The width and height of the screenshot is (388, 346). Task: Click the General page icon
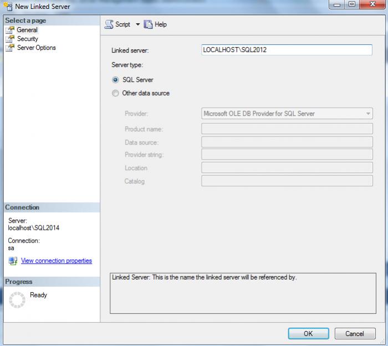click(x=10, y=30)
